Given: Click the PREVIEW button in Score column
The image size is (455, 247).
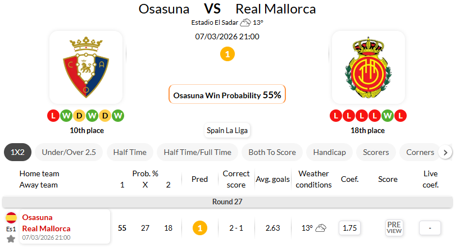Looking at the screenshot, I should pos(394,227).
